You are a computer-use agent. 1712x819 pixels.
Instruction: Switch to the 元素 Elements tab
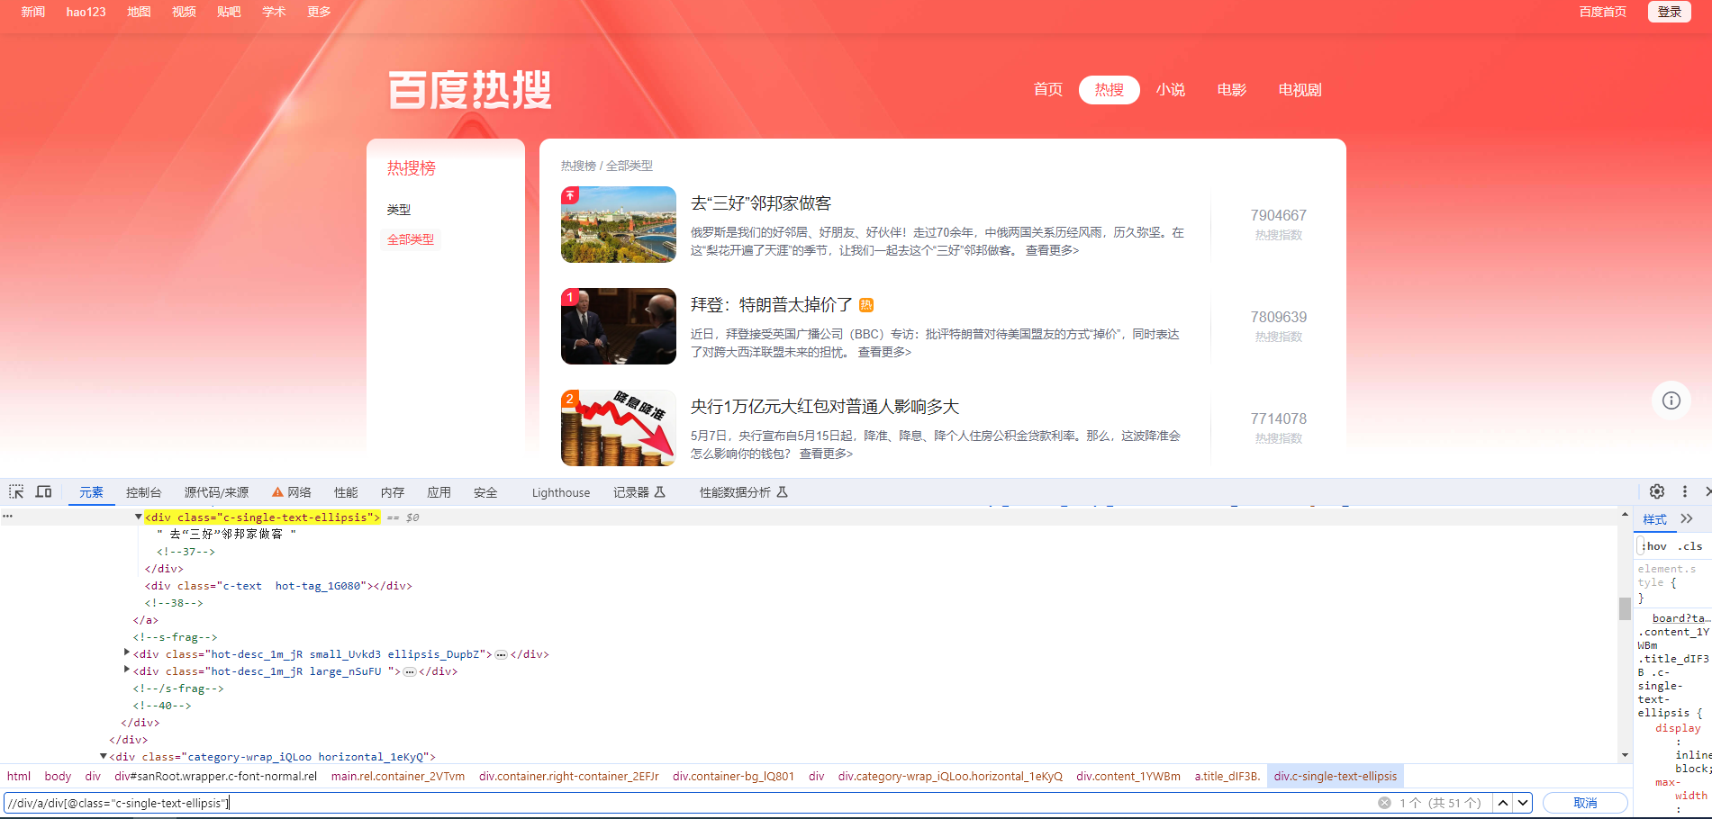91,492
